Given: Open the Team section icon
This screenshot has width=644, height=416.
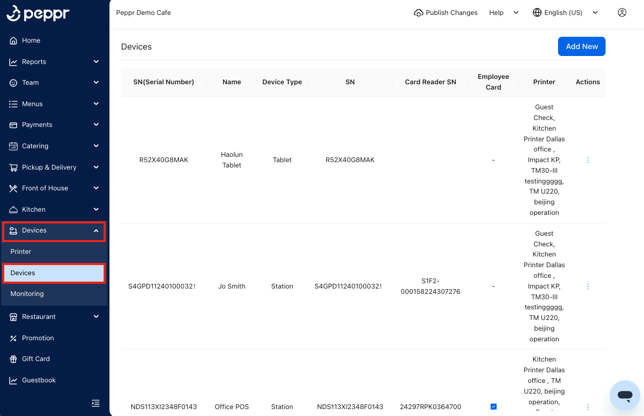Looking at the screenshot, I should coord(13,83).
